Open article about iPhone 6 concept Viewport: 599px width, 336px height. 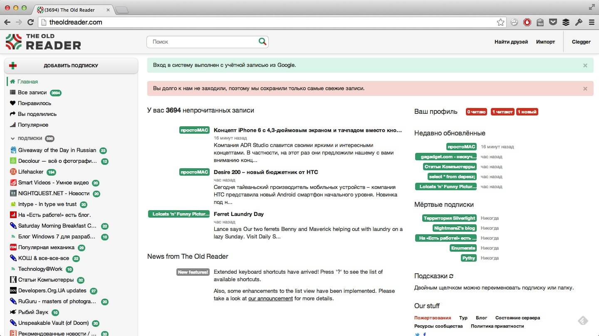(x=308, y=130)
